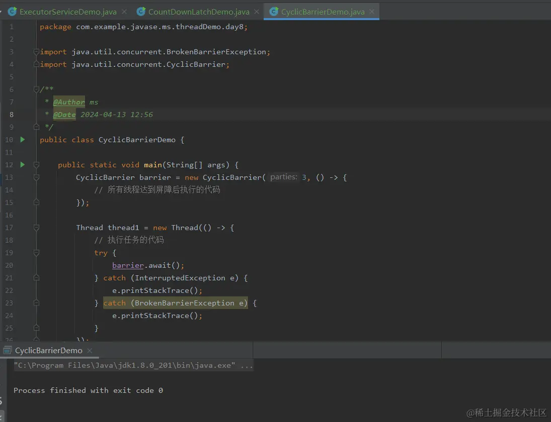Screen dimensions: 551x422
Task: Click the @Date Javadoc tag
Action: [x=64, y=115]
